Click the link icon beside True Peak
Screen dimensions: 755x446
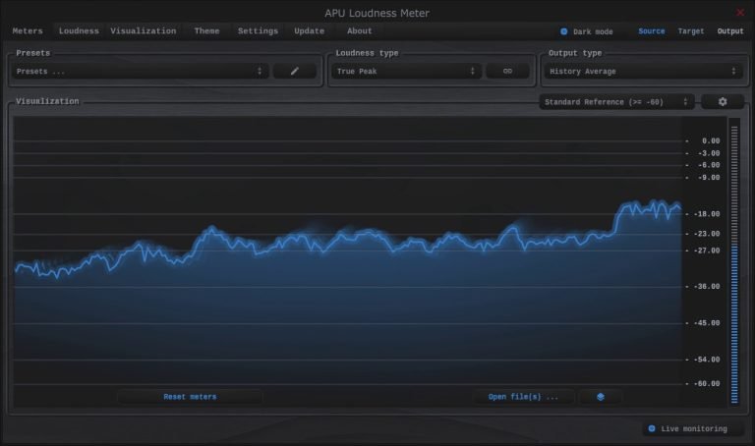[x=507, y=71]
